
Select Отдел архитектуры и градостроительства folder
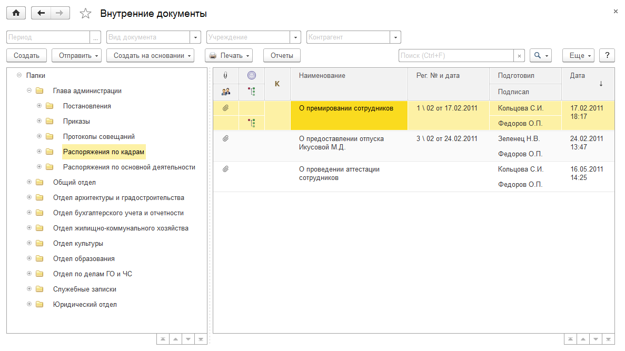(119, 198)
